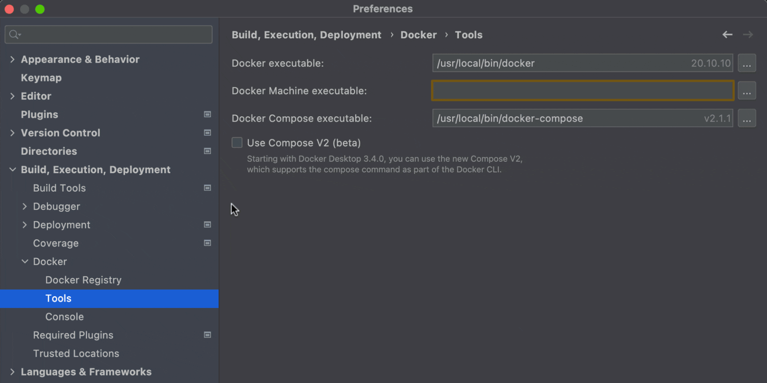The image size is (767, 383).
Task: Expand the Debugger node
Action: point(24,206)
